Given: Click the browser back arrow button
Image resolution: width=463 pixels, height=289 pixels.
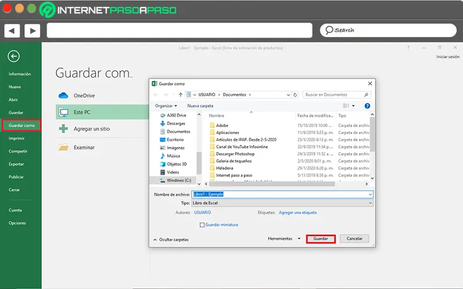Looking at the screenshot, I should point(12,31).
